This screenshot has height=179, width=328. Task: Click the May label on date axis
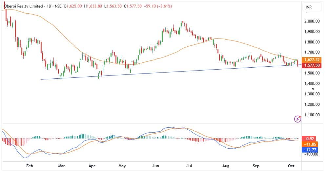click(x=122, y=166)
